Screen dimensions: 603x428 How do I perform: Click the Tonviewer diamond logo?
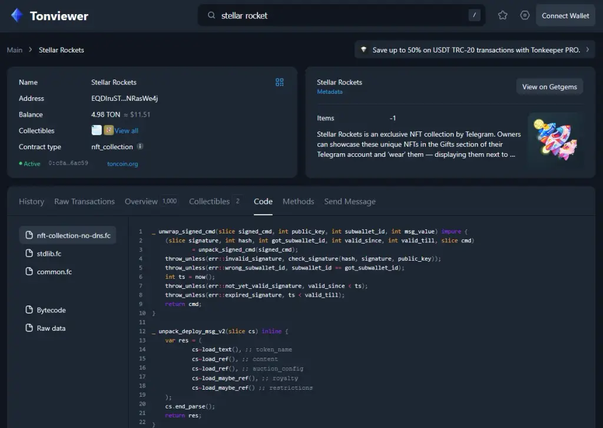16,15
